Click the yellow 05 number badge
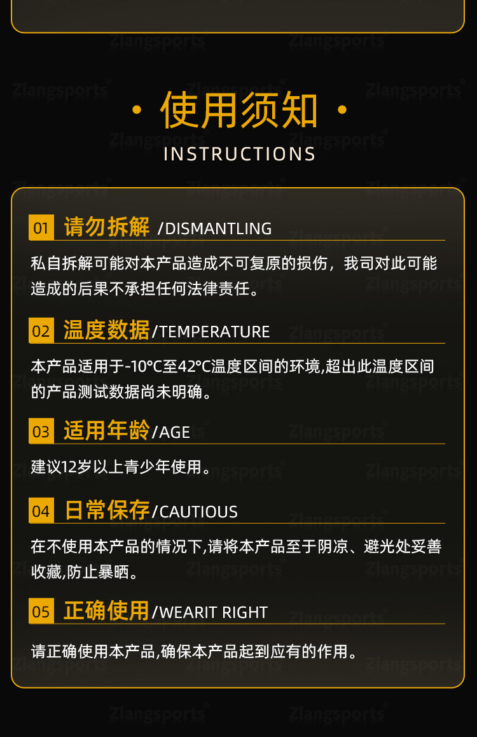This screenshot has height=737, width=477. pos(41,611)
